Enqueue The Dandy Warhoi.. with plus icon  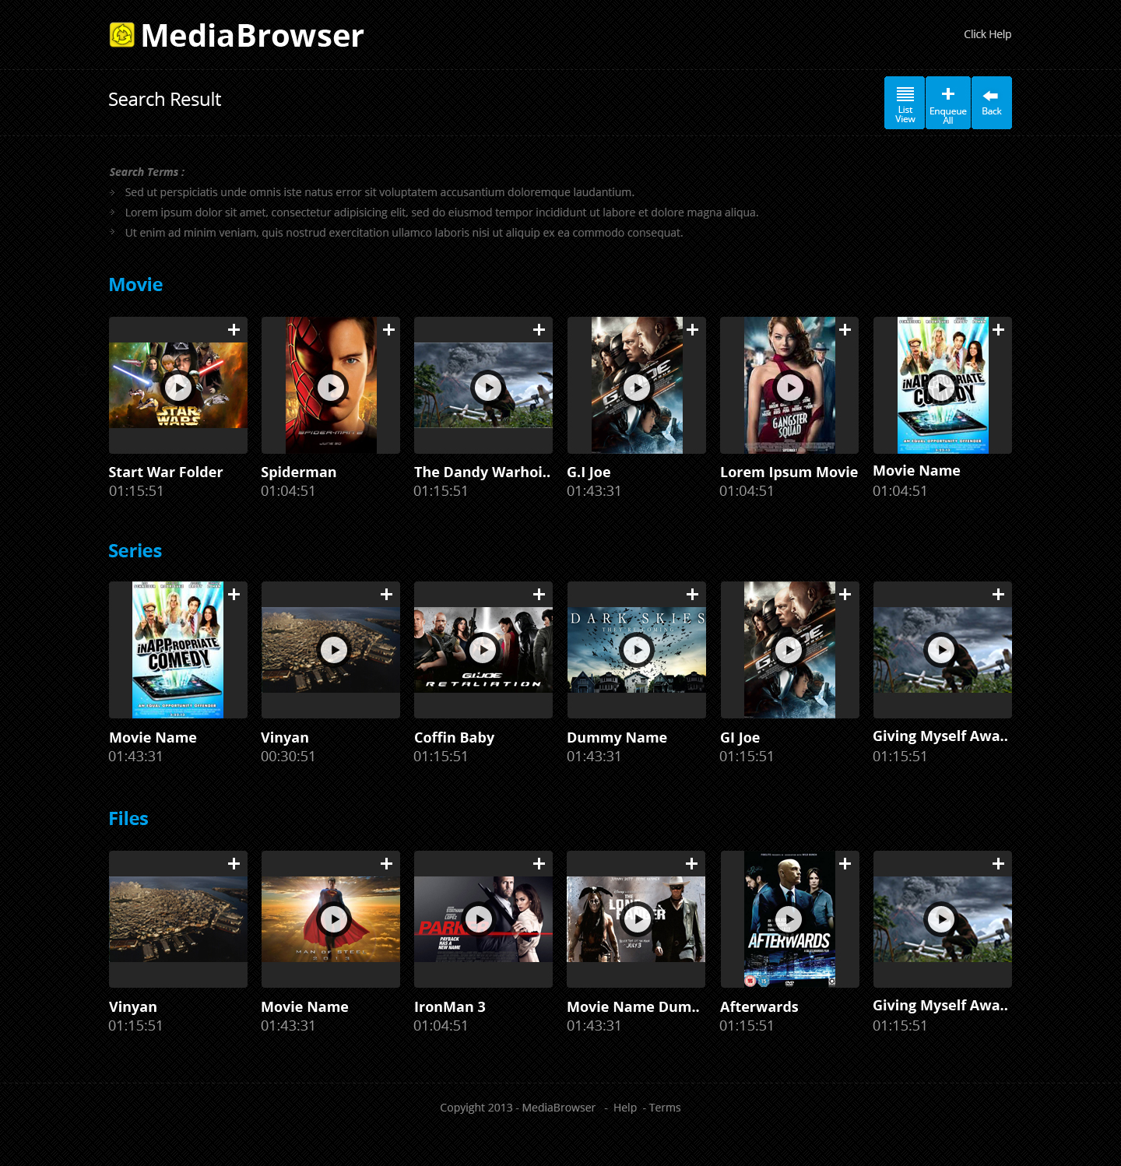click(539, 330)
